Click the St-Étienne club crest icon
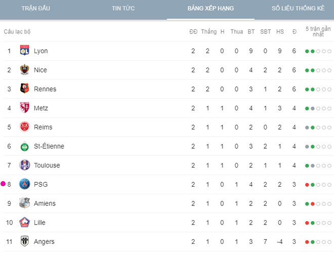Viewport: 334px width, 253px height. click(24, 146)
